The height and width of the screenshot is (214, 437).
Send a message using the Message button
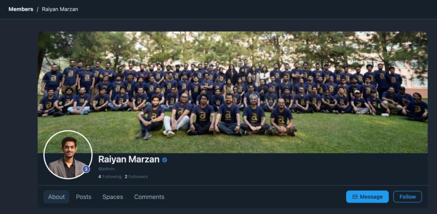(x=367, y=197)
